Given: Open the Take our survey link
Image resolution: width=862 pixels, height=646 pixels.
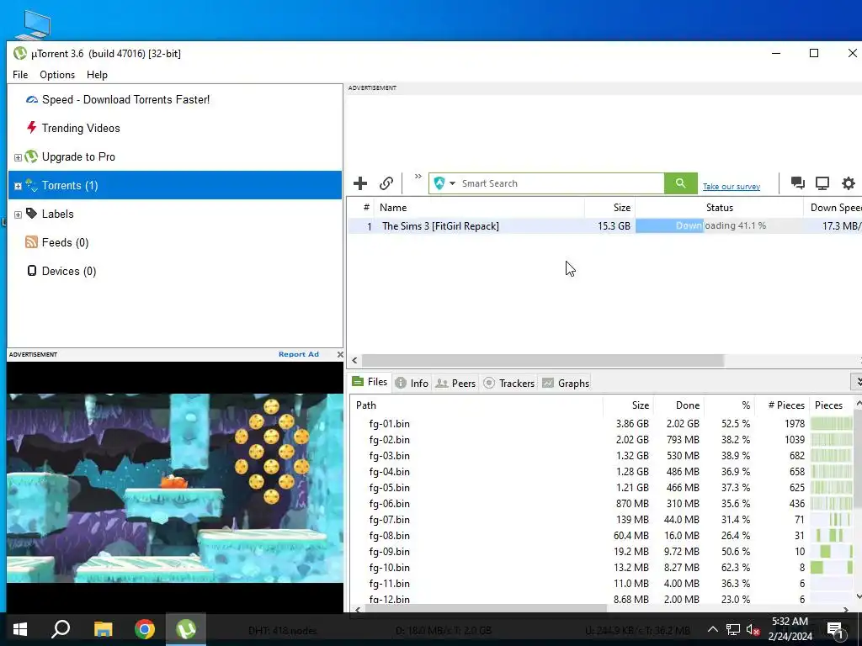Looking at the screenshot, I should pos(732,187).
